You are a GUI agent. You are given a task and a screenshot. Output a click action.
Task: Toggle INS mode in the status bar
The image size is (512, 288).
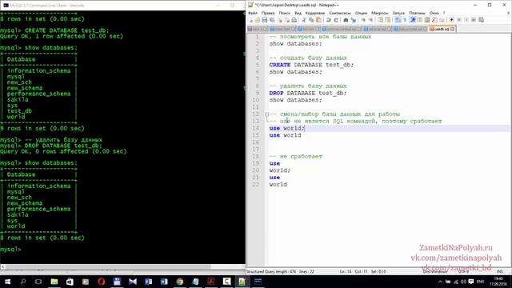click(x=499, y=272)
